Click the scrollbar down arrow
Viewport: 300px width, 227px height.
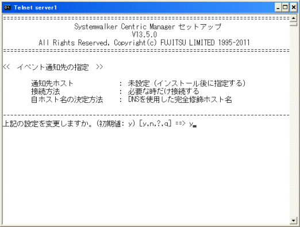(x=293, y=220)
